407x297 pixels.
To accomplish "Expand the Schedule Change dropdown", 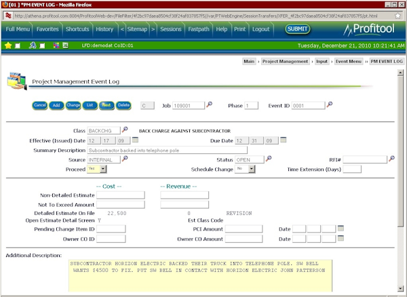I will point(252,169).
